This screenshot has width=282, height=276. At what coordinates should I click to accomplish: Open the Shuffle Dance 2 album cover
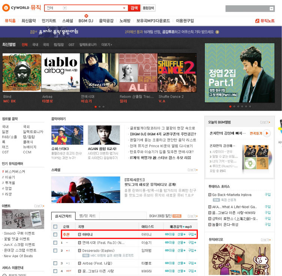coord(177,73)
